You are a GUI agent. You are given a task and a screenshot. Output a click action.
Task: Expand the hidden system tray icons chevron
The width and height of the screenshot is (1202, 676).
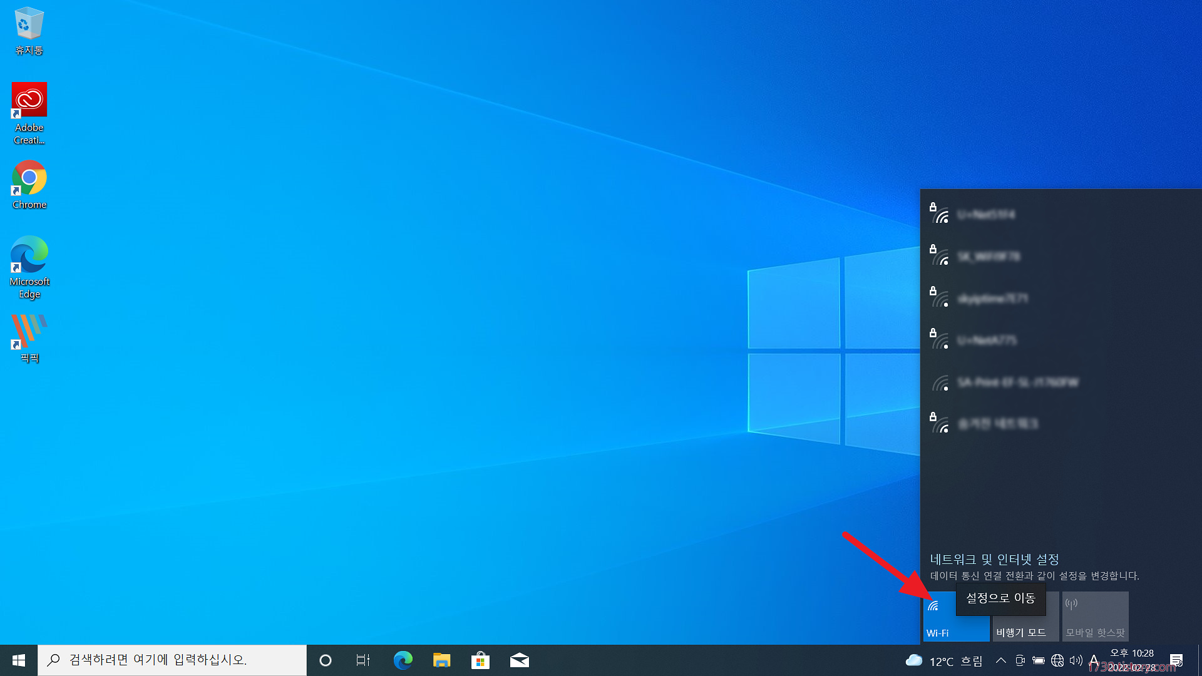(x=1000, y=660)
